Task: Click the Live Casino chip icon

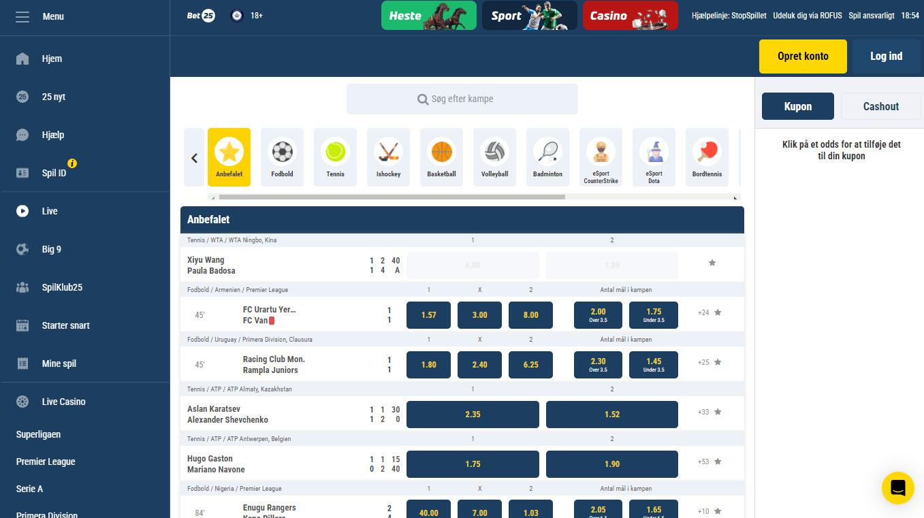Action: [22, 402]
